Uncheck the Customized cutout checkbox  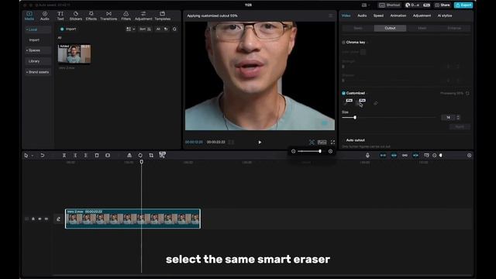pyautogui.click(x=343, y=93)
